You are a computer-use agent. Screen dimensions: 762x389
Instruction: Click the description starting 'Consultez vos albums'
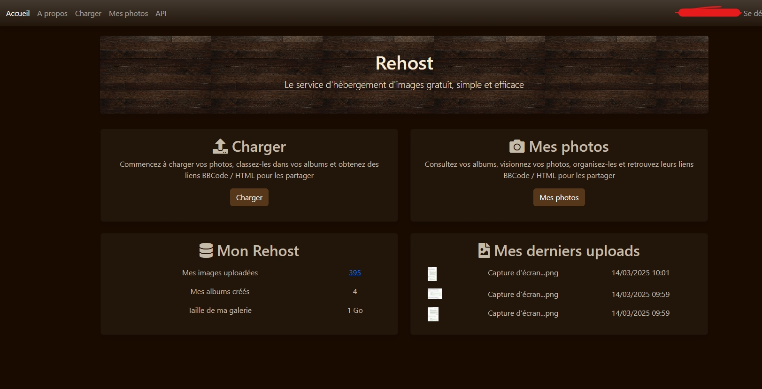coord(559,170)
